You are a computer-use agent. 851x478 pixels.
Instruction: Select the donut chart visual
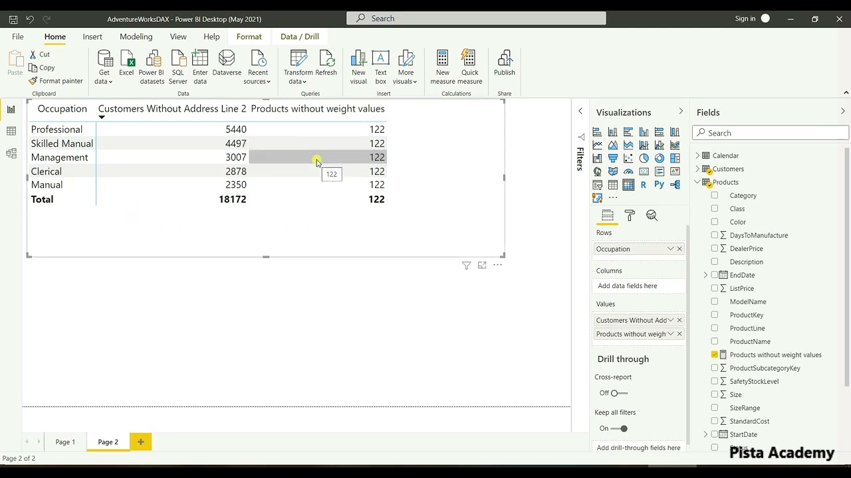(x=660, y=158)
